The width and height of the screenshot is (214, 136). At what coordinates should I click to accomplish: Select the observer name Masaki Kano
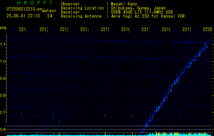pos(124,4)
